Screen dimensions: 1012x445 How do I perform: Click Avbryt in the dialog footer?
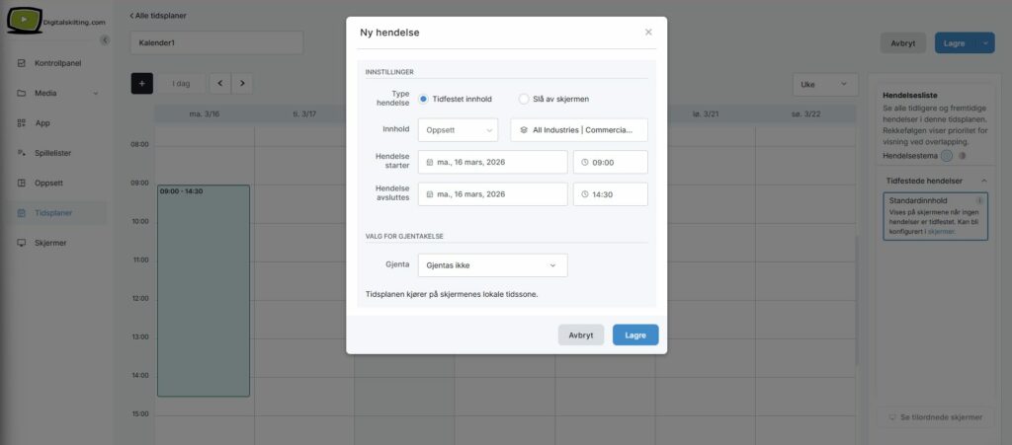pyautogui.click(x=581, y=334)
